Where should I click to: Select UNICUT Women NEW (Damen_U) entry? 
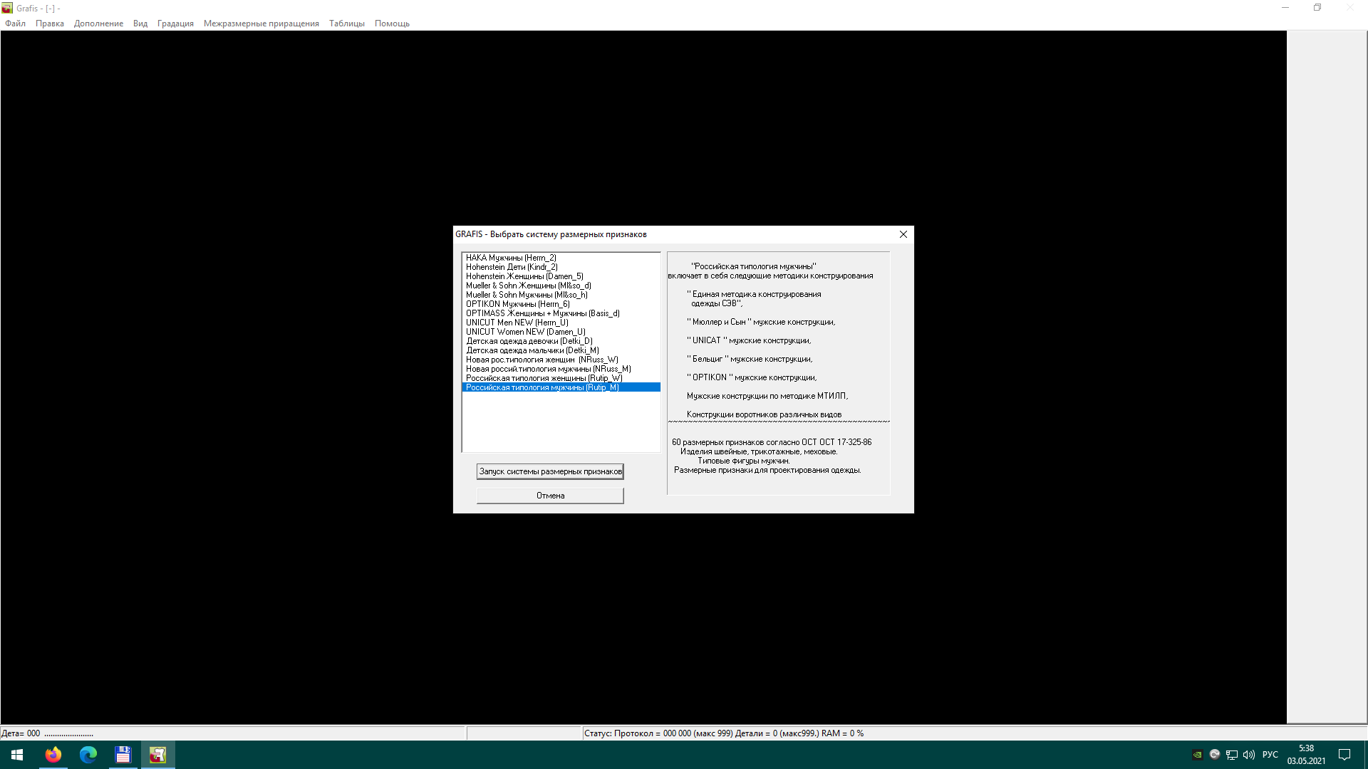pyautogui.click(x=525, y=332)
